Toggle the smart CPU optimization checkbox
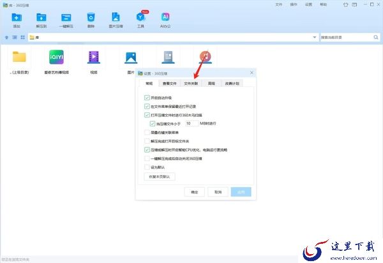The image size is (383, 263). (x=147, y=149)
